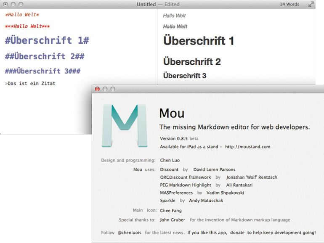Click the 14 Words counter
This screenshot has height=243, width=324.
[x=289, y=4]
